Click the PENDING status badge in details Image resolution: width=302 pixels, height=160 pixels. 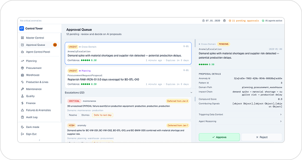coord(223,44)
